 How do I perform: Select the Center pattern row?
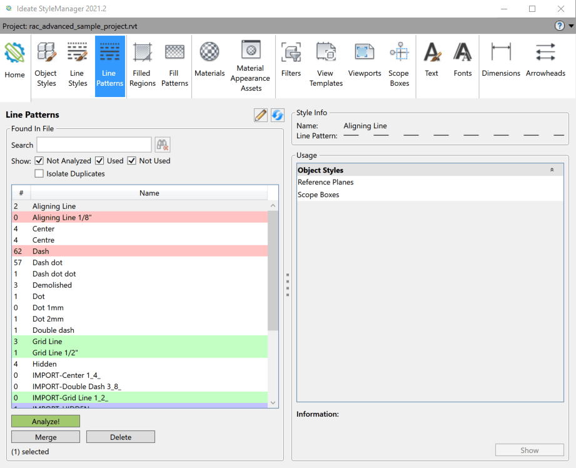click(x=140, y=228)
